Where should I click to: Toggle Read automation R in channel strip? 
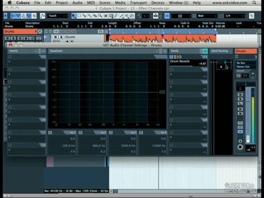click(x=240, y=109)
